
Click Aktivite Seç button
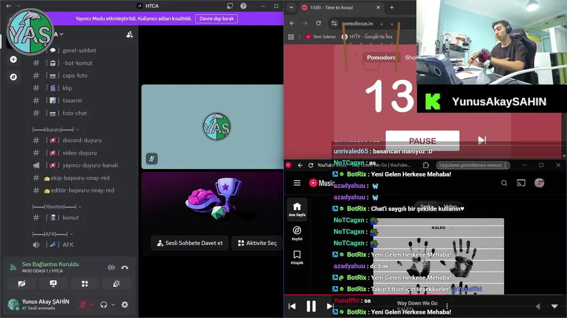coord(257,243)
